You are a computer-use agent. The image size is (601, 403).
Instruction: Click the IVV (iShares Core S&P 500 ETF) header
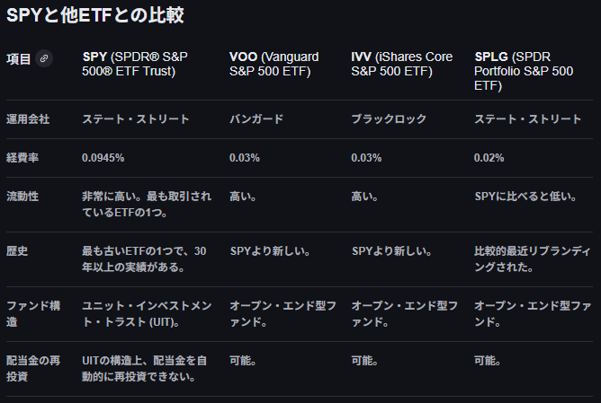401,64
